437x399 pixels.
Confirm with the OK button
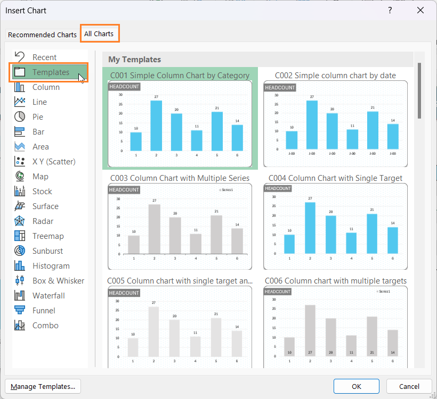click(356, 386)
